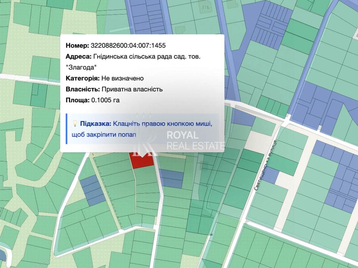Image resolution: width=358 pixels, height=268 pixels.
Task: Select the blue parcel right of the red parcel
Action: click(x=172, y=178)
